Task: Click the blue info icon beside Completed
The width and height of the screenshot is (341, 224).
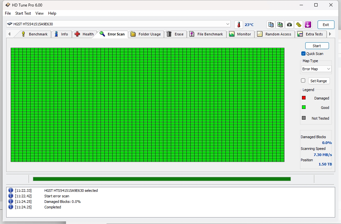Action: click(11, 207)
